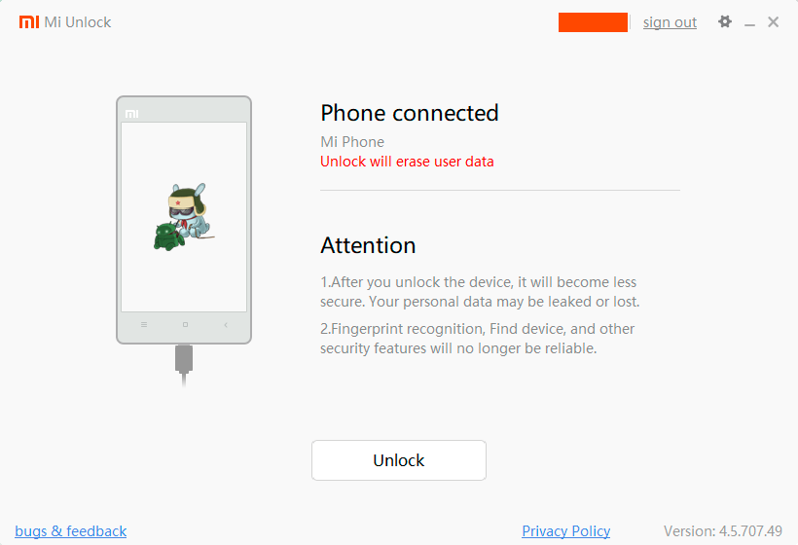Click the Phone connected heading
This screenshot has width=798, height=545.
409,113
